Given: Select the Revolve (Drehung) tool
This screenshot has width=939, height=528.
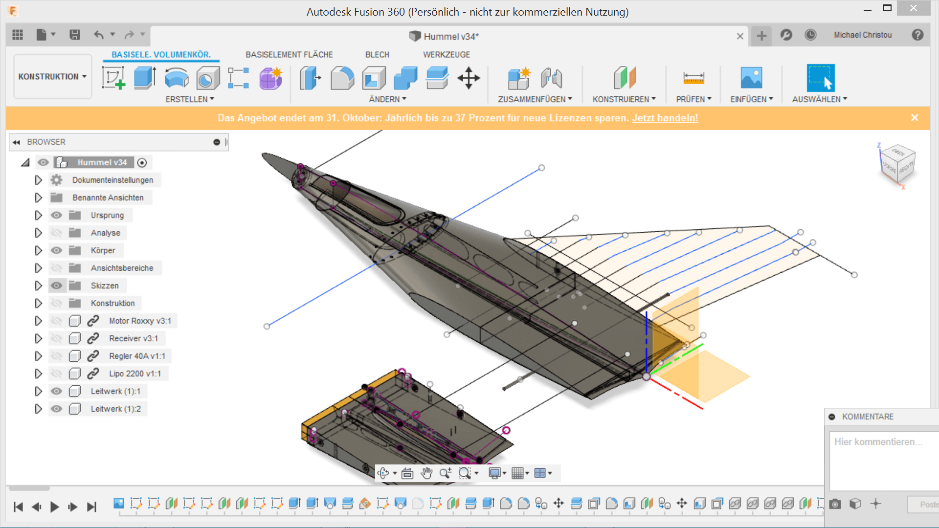Looking at the screenshot, I should click(177, 78).
